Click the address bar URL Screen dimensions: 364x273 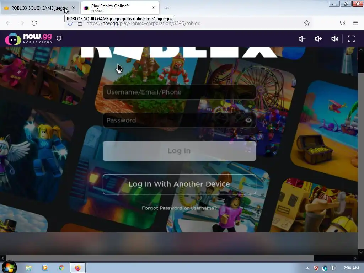143,23
